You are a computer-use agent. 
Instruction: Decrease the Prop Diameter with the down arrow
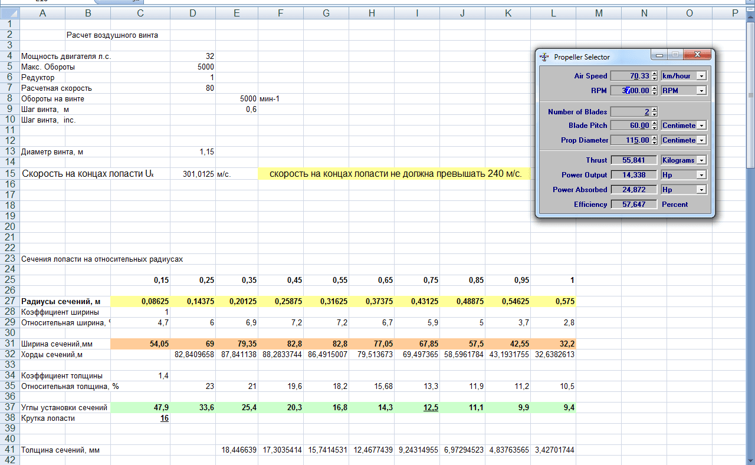(x=654, y=143)
